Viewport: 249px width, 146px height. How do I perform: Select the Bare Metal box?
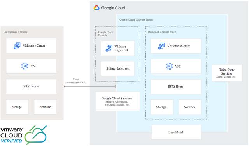click(x=176, y=132)
